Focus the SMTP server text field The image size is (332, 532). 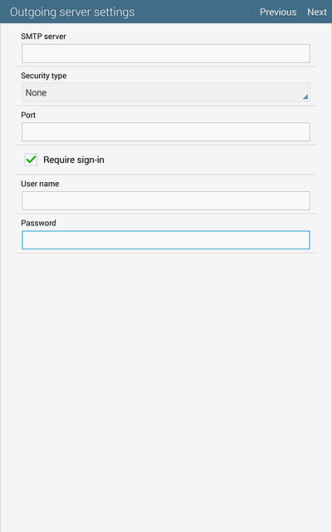click(166, 53)
